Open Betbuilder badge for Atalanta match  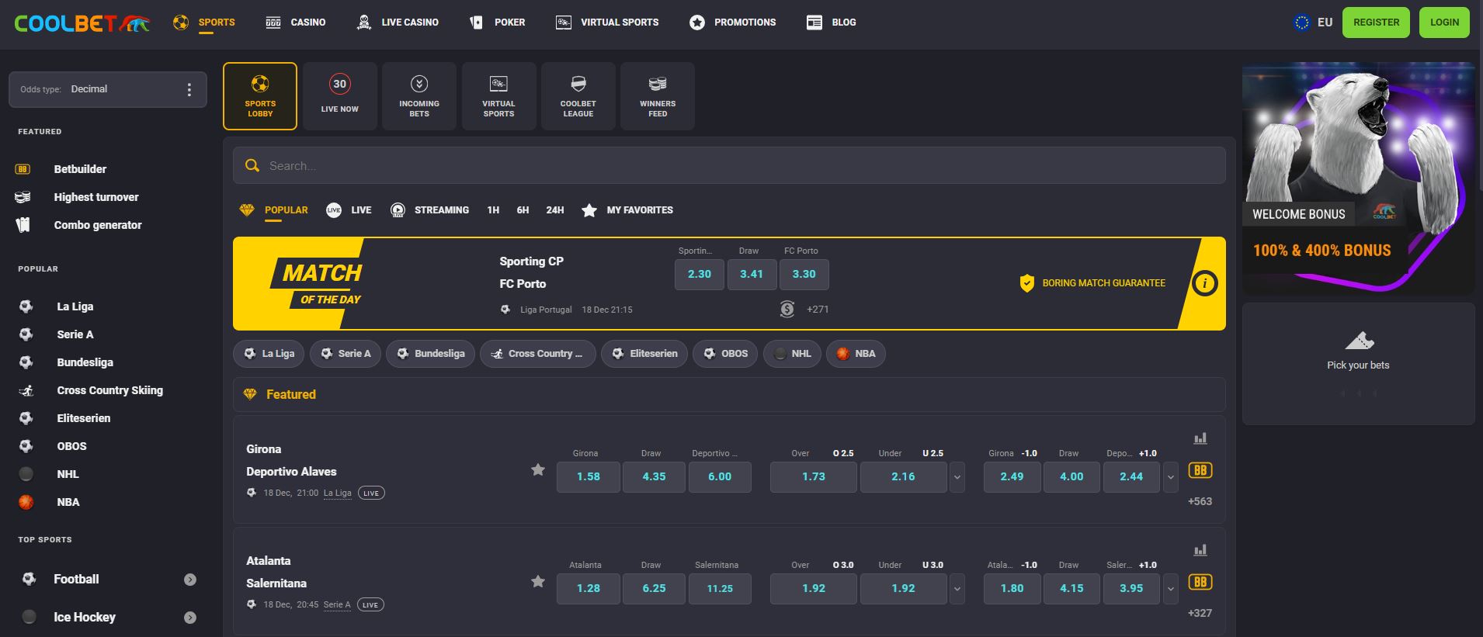(1200, 582)
